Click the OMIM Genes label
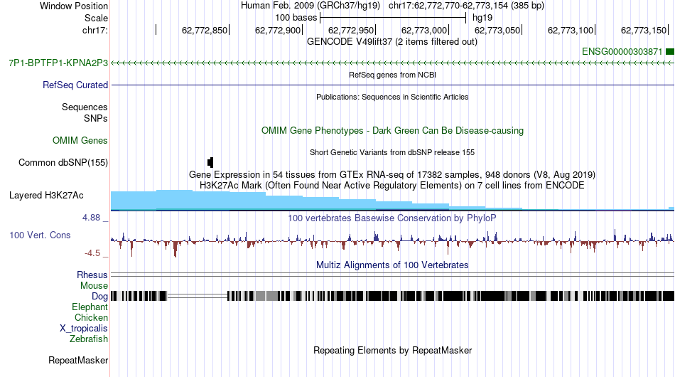The height and width of the screenshot is (377, 675). pos(80,140)
